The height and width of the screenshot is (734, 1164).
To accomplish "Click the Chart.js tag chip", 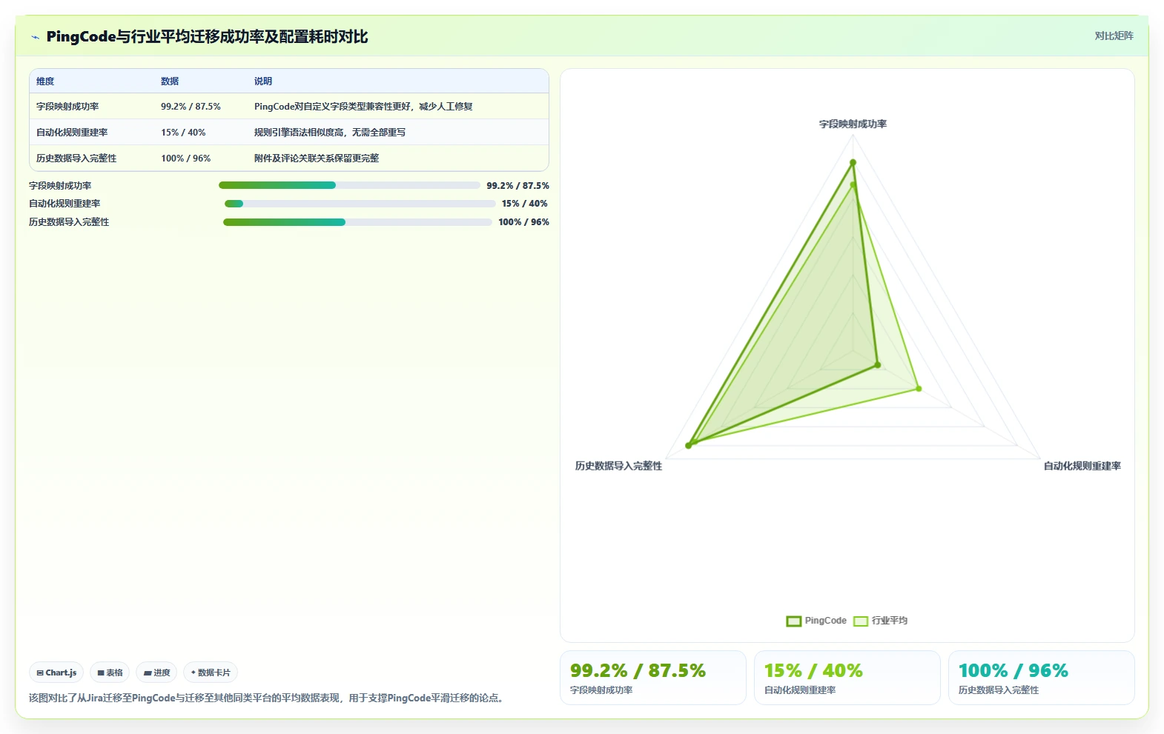I will click(56, 673).
